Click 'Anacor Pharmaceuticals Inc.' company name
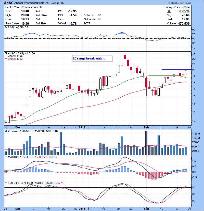The height and width of the screenshot is (211, 204). (32, 3)
